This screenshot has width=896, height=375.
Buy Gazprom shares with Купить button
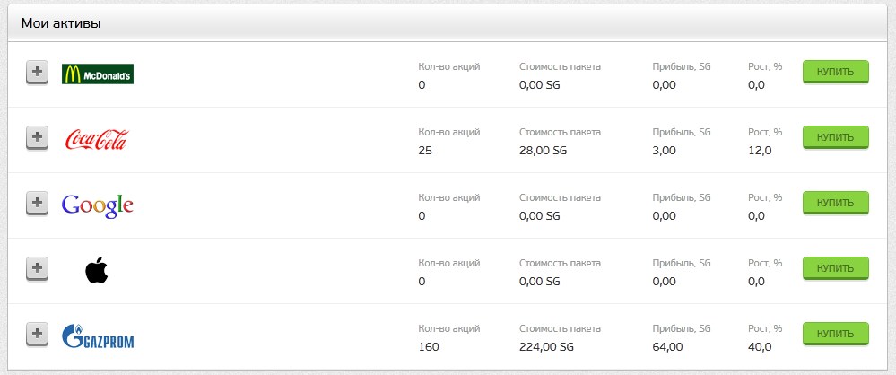pos(835,334)
